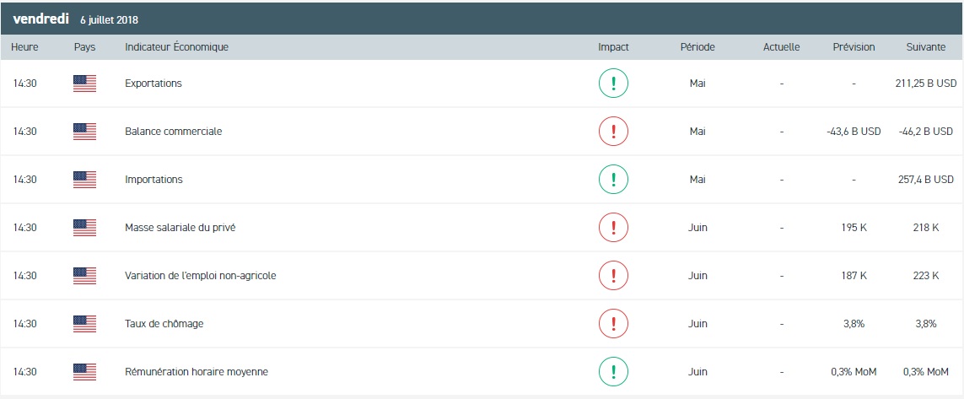This screenshot has height=399, width=964.
Task: Click the Impact column header
Action: point(613,47)
